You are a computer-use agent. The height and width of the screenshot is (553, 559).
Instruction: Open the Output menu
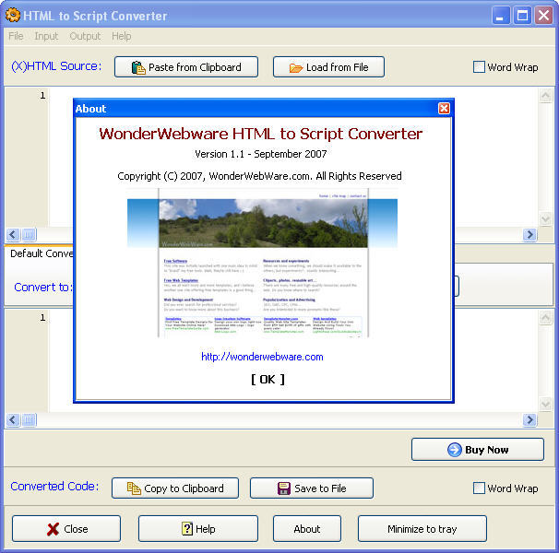85,36
